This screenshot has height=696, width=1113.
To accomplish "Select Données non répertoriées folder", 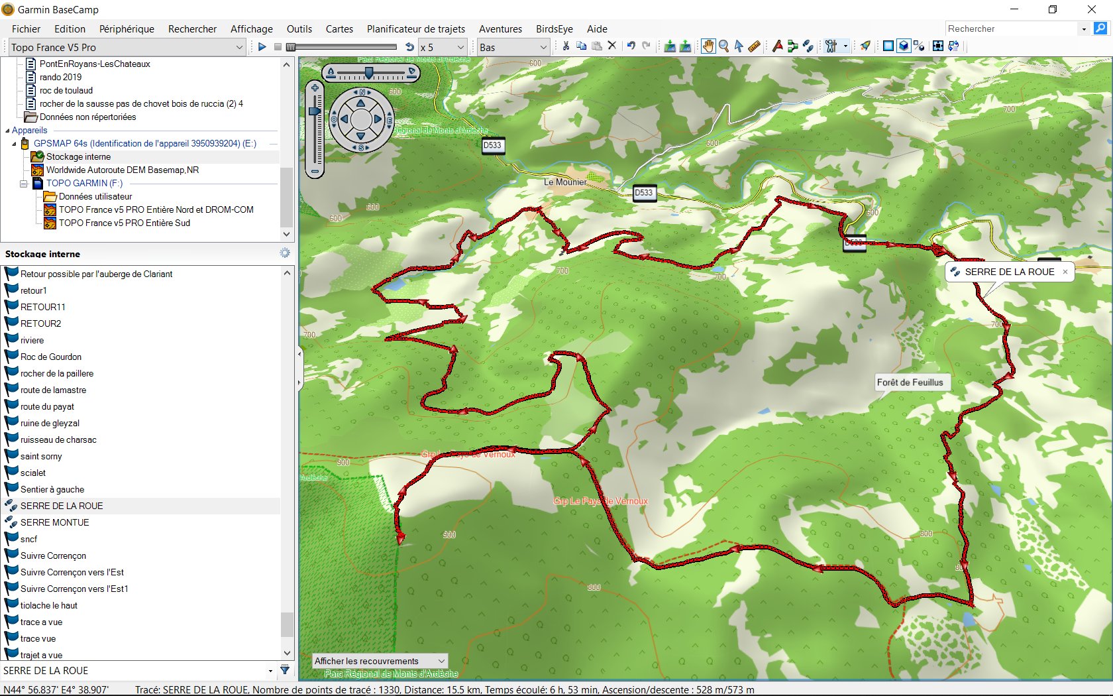I will [87, 117].
